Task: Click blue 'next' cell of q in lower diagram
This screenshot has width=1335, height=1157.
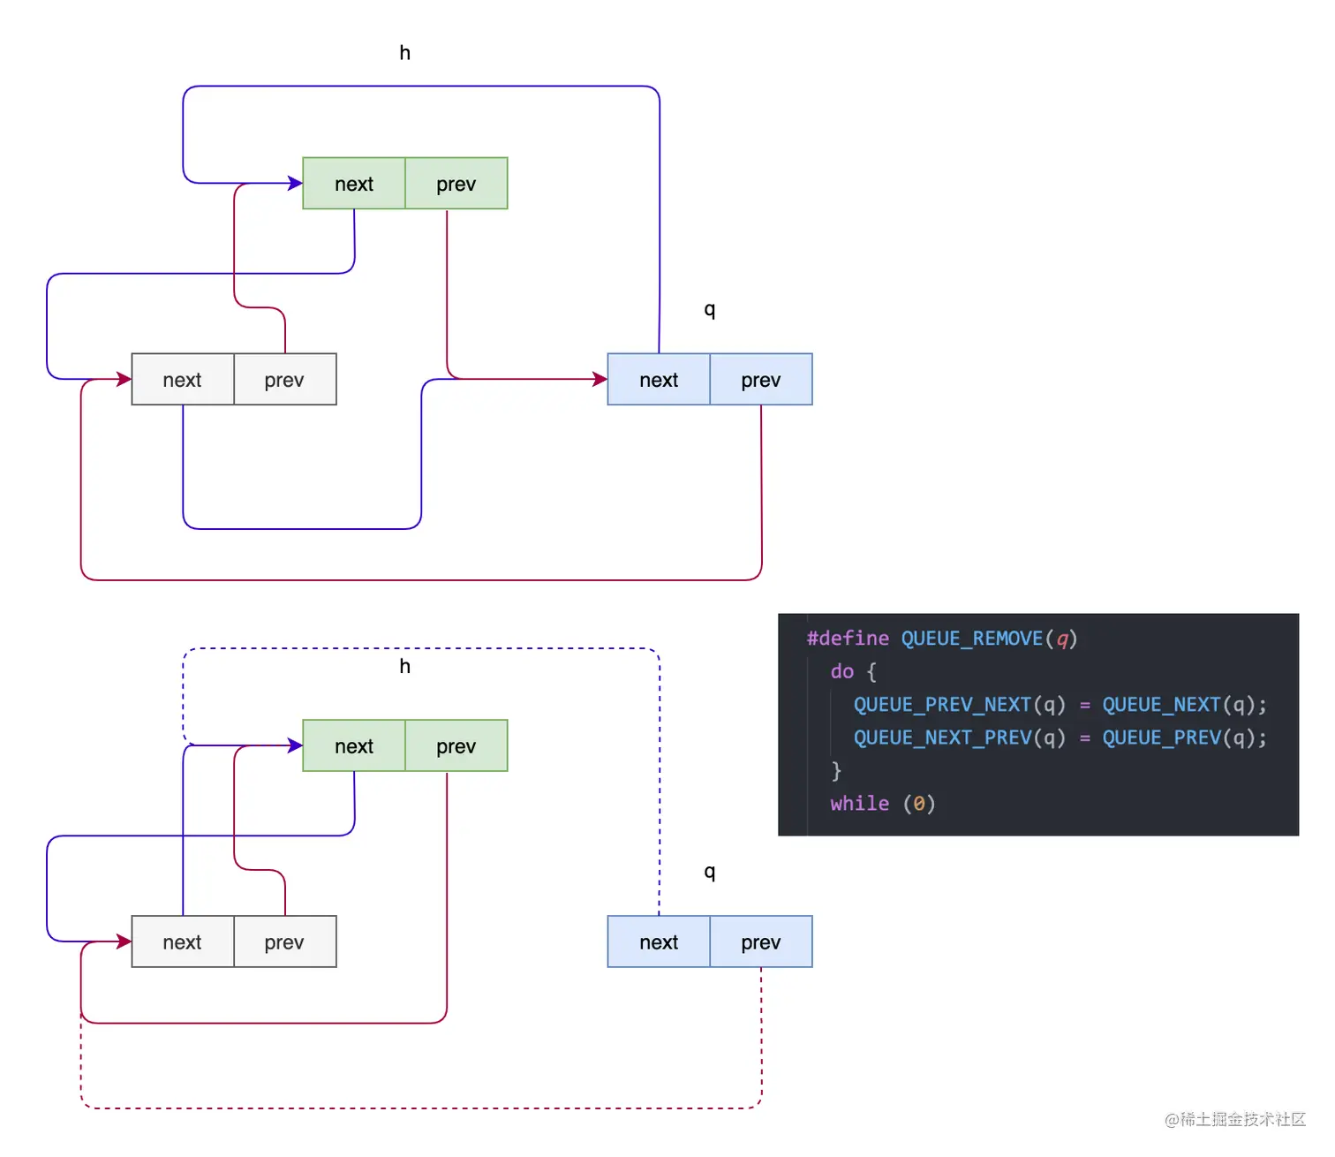Action: click(659, 942)
